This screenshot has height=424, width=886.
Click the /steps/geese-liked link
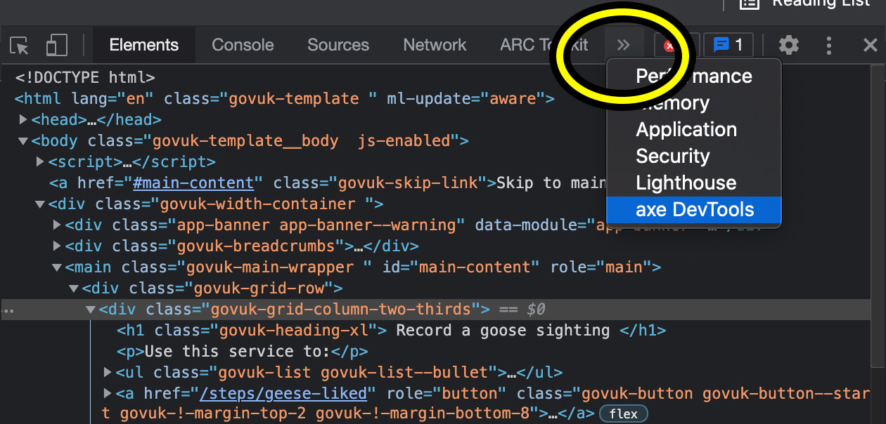[285, 393]
